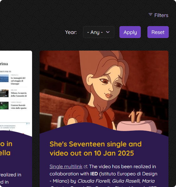Open the Year "- Any -" dropdown

click(99, 32)
